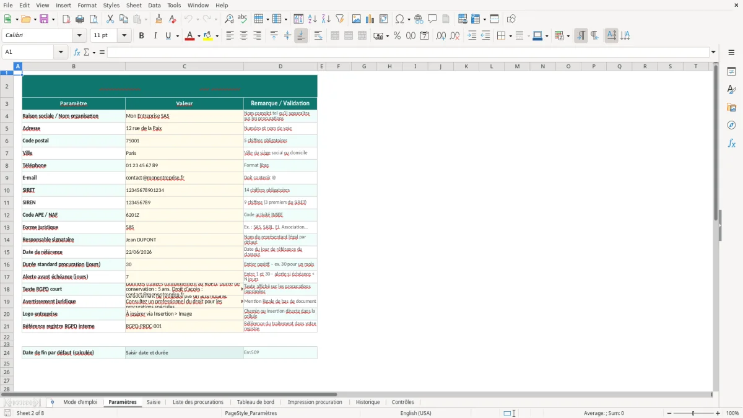Cut the selection with scissors icon
Screen dimensions: 743x418
tap(110, 19)
